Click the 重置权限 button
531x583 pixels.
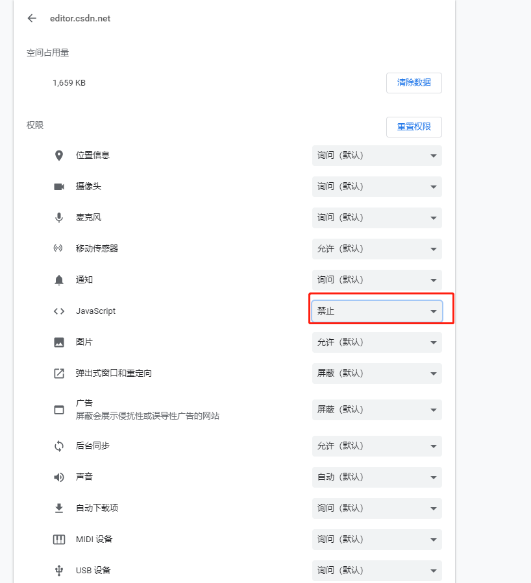coord(414,127)
